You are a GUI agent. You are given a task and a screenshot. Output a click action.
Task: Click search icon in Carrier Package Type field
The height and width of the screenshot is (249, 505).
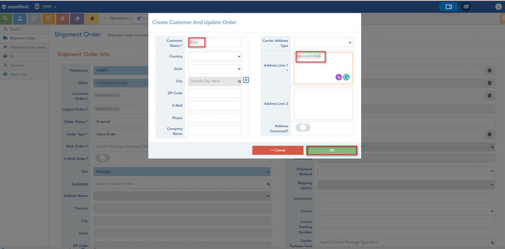click(x=492, y=243)
